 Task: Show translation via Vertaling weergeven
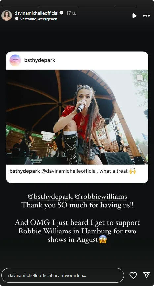tap(39, 19)
